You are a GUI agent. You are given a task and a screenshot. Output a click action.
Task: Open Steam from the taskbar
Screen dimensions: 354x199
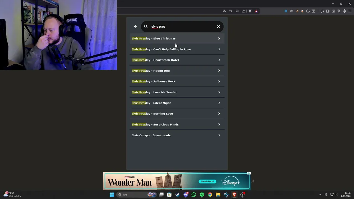click(x=177, y=195)
